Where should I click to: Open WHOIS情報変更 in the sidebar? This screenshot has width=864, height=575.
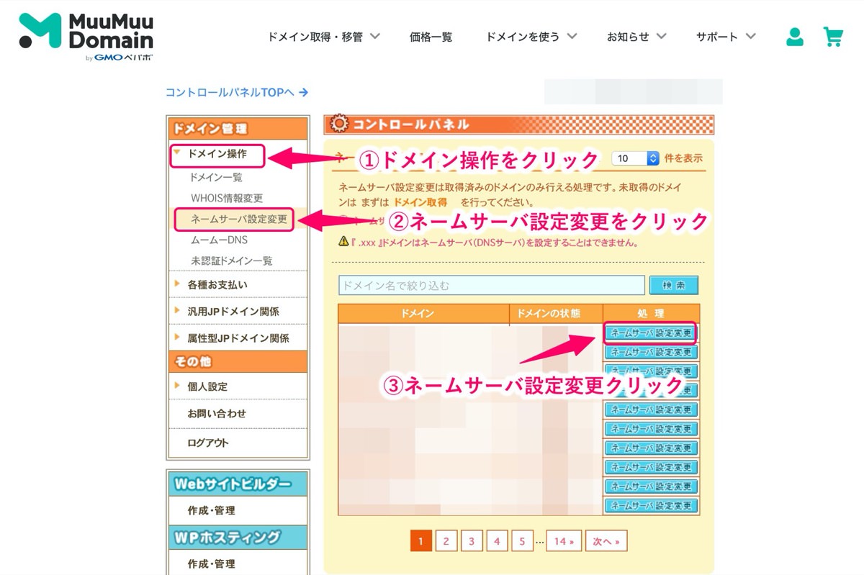pyautogui.click(x=227, y=198)
